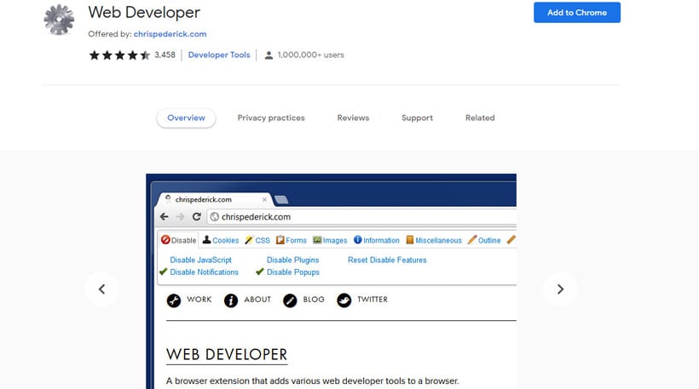Open the Forms toolbar menu
699x389 pixels.
(x=291, y=240)
